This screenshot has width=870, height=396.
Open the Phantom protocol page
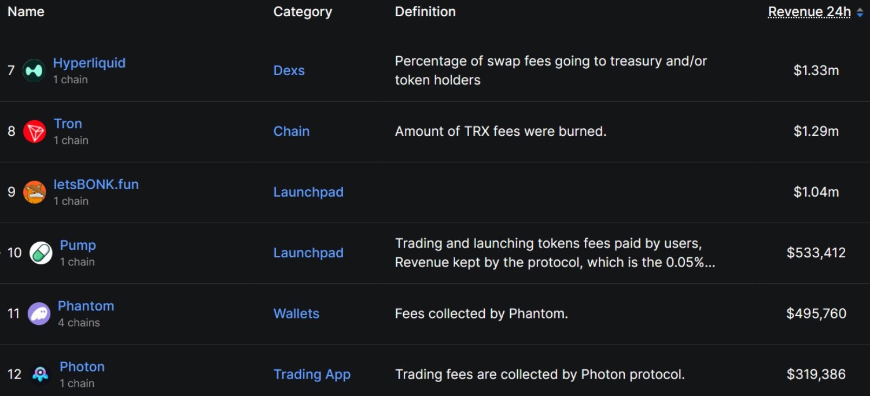coord(86,306)
